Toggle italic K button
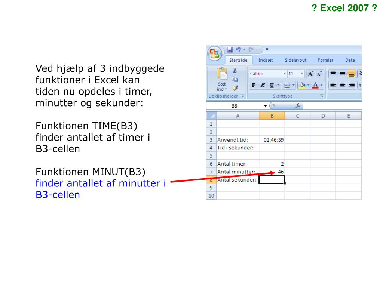The image size is (383, 287). 263,85
